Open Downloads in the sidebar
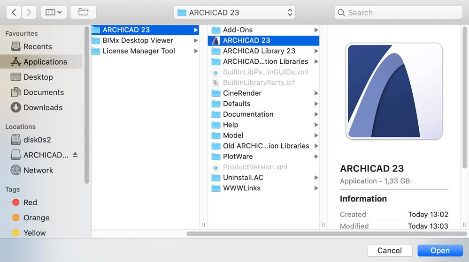The width and height of the screenshot is (469, 262). [x=41, y=107]
